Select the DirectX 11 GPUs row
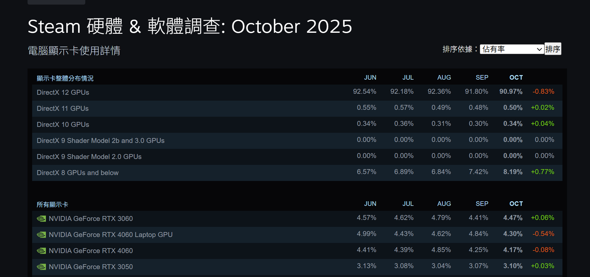Image resolution: width=590 pixels, height=277 pixels. pyautogui.click(x=63, y=109)
